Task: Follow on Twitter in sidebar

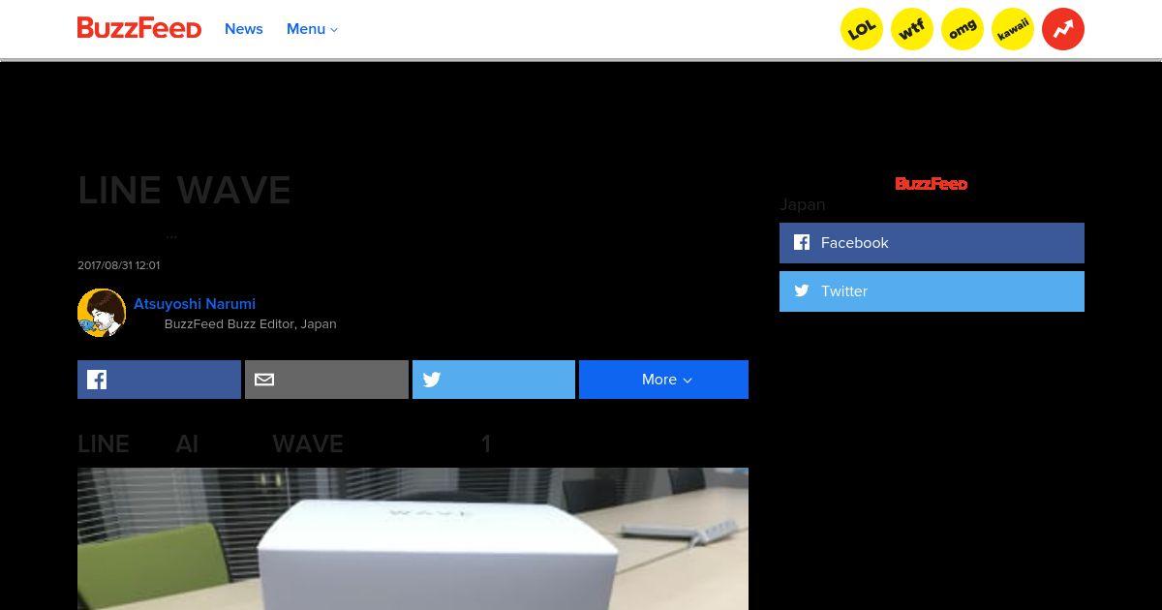Action: pyautogui.click(x=932, y=291)
